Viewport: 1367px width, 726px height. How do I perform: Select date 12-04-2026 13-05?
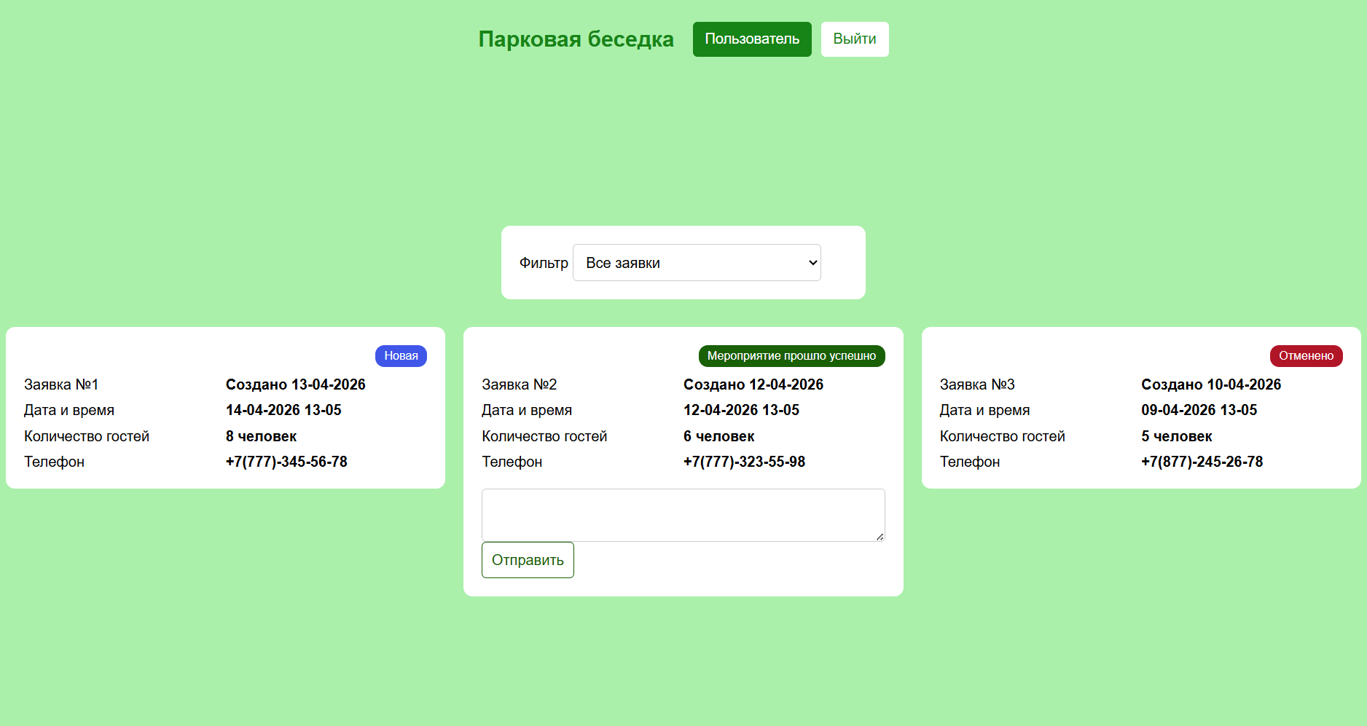tap(741, 410)
